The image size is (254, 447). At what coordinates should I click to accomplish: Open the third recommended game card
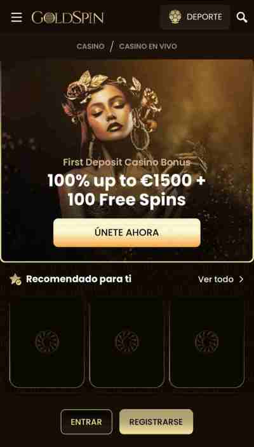tap(207, 341)
